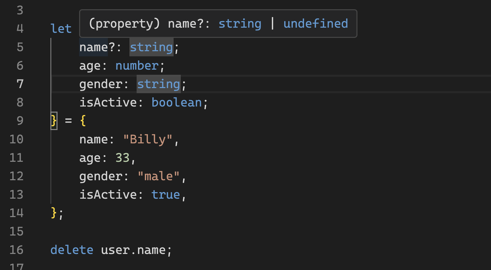Click the number 33 value
Image resolution: width=491 pixels, height=270 pixels.
click(123, 158)
